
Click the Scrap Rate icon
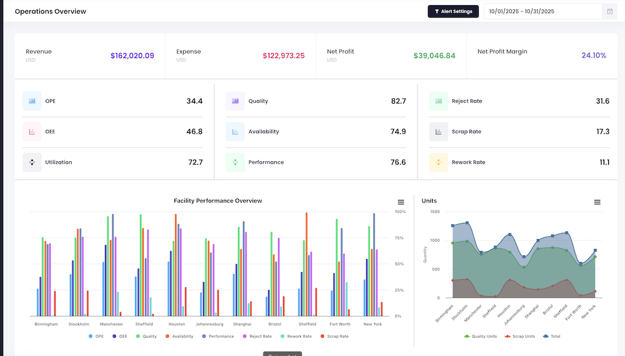coord(438,132)
